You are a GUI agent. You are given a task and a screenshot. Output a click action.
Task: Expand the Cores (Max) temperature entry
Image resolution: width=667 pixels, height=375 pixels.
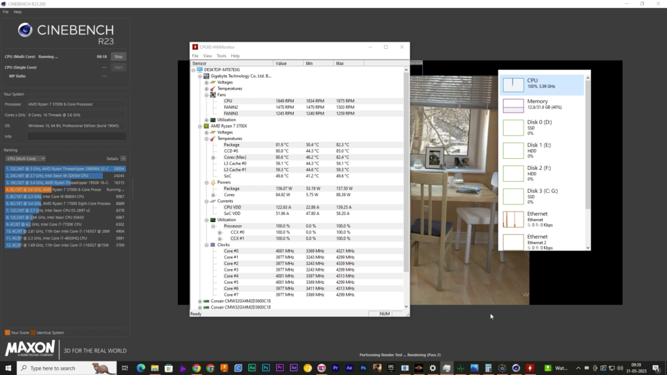pyautogui.click(x=214, y=158)
